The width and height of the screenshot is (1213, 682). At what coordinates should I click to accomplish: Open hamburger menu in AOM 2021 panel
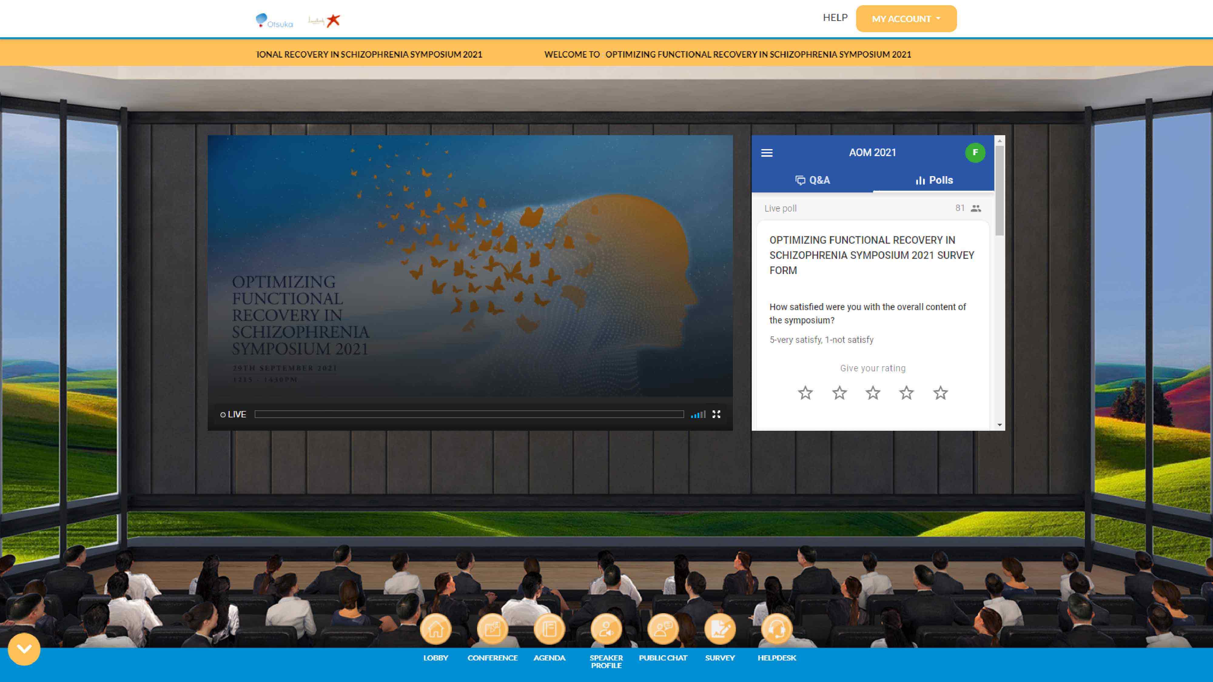(x=767, y=153)
